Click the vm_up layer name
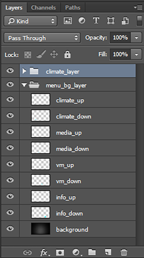The height and width of the screenshot is (258, 144). [x=65, y=165]
